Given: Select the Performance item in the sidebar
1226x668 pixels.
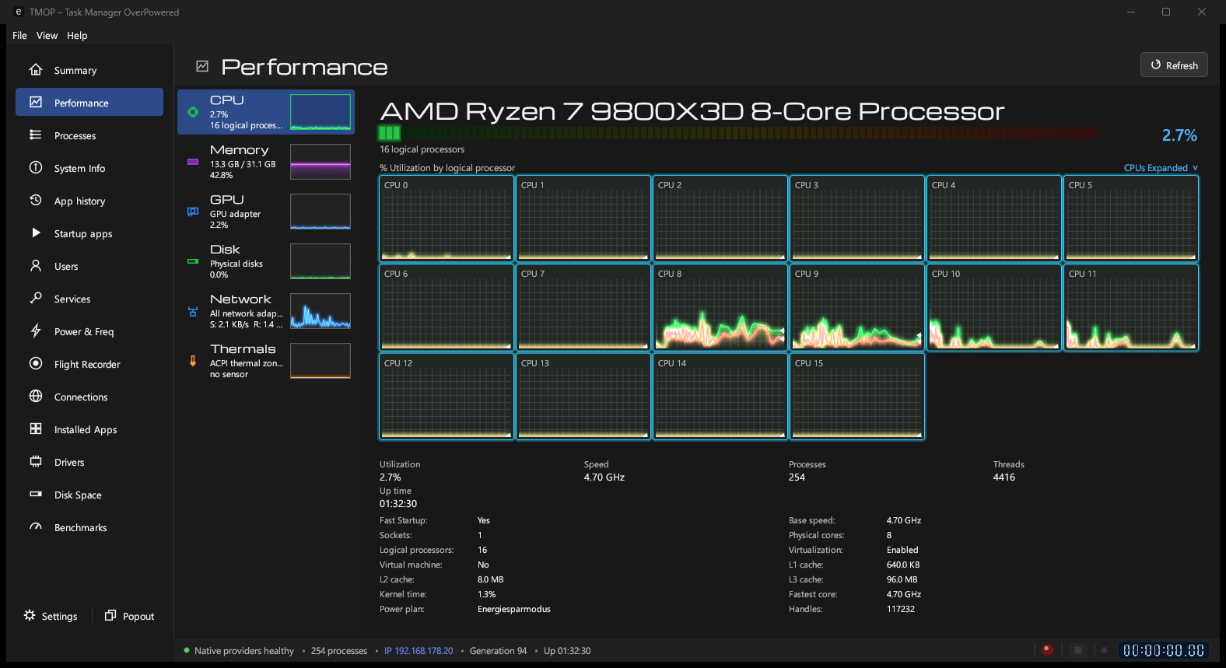Looking at the screenshot, I should click(89, 103).
